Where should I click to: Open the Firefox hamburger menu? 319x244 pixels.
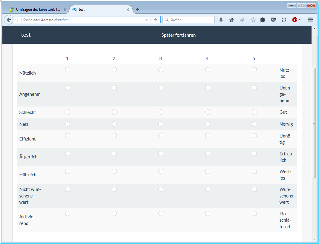pos(310,20)
